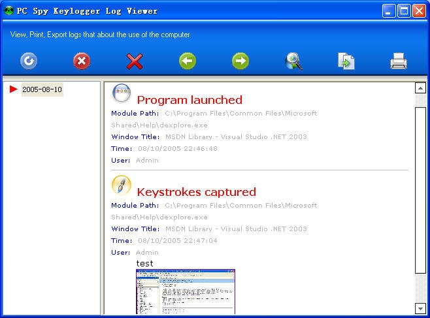Maximize the Log Viewer window
The image size is (430, 318).
(x=405, y=10)
